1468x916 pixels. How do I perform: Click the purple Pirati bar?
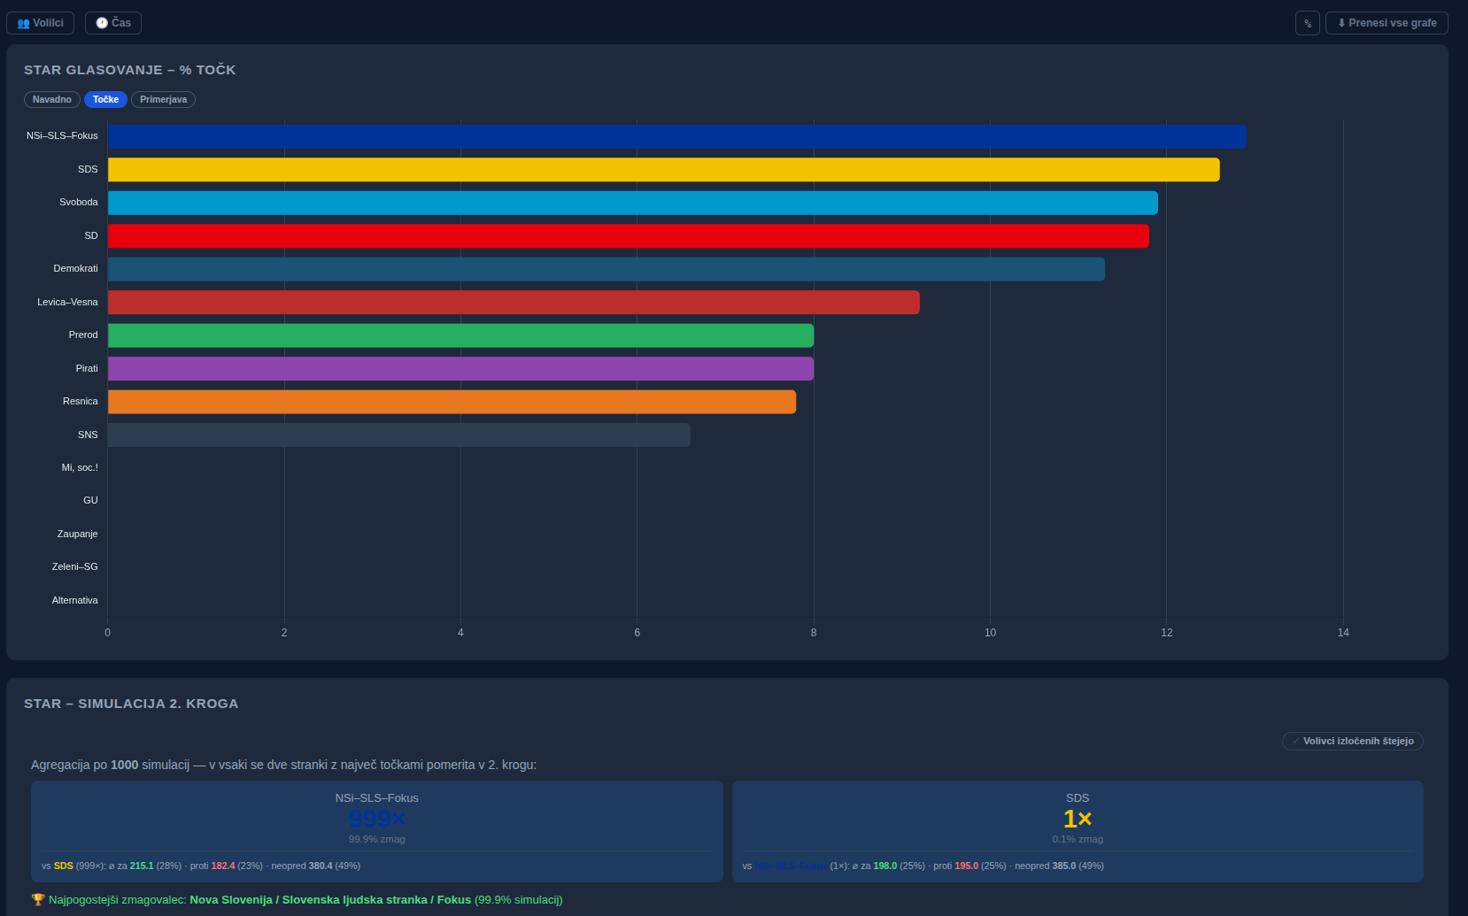coord(460,369)
